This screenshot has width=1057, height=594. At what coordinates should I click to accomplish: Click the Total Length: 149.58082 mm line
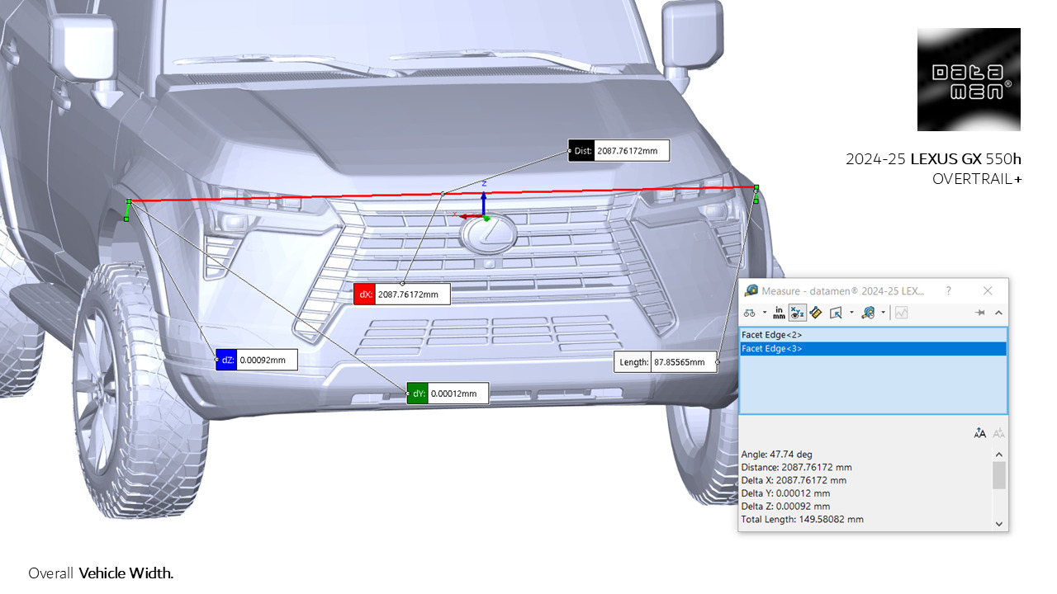coord(803,519)
